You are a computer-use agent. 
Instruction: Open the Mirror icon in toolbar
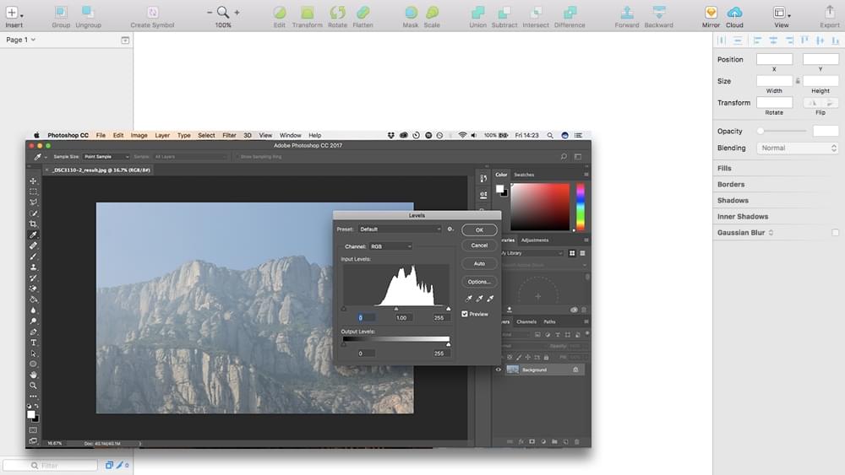coord(711,13)
